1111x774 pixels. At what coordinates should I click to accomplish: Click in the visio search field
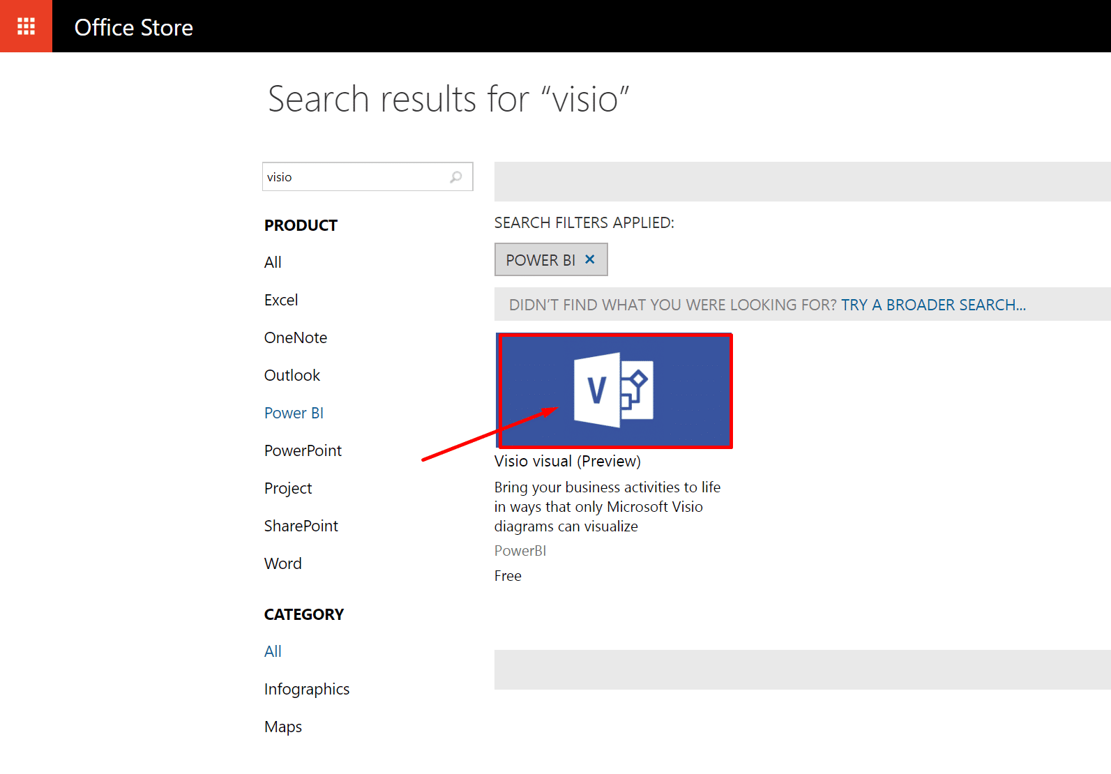click(x=354, y=177)
